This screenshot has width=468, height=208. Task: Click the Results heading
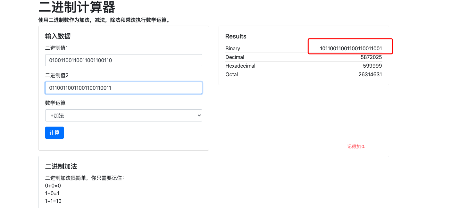click(x=236, y=37)
